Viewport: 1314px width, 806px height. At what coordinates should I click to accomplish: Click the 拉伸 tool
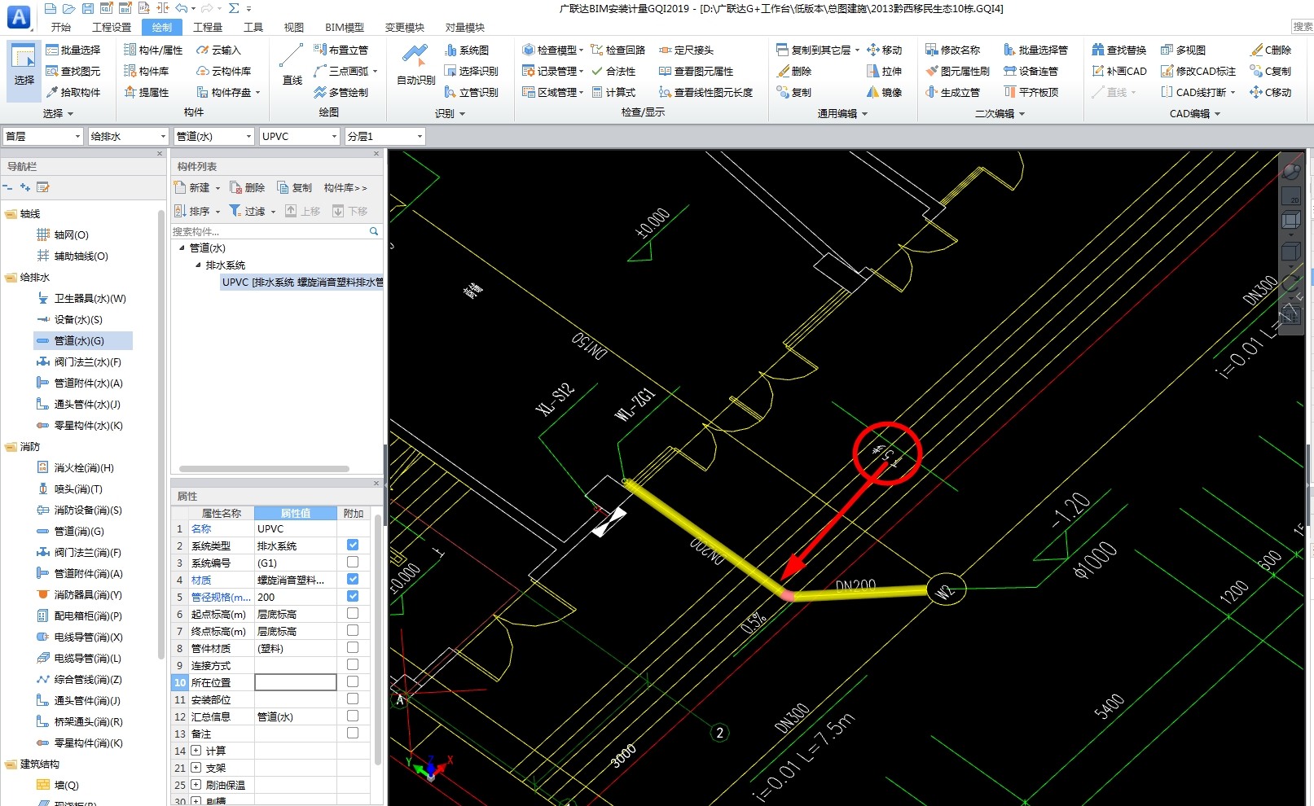(885, 71)
